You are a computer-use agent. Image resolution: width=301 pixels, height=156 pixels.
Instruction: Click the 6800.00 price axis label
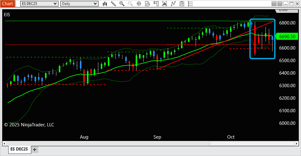tap(287, 23)
